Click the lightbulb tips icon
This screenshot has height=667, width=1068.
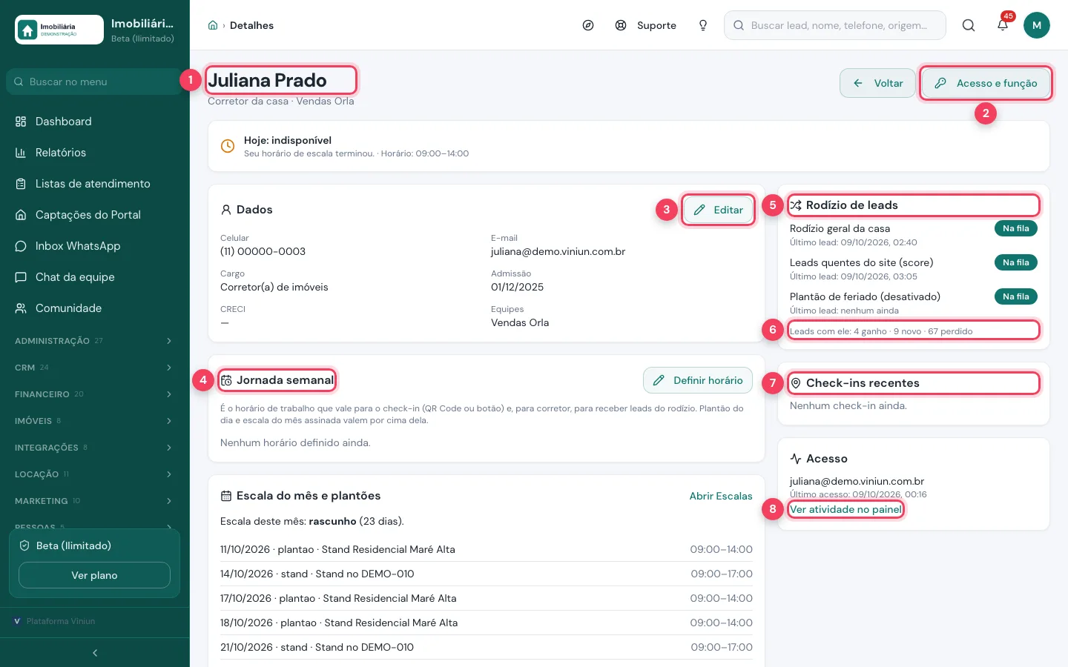(x=703, y=25)
